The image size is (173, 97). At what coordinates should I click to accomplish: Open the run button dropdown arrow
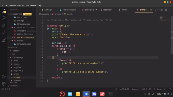(158, 10)
